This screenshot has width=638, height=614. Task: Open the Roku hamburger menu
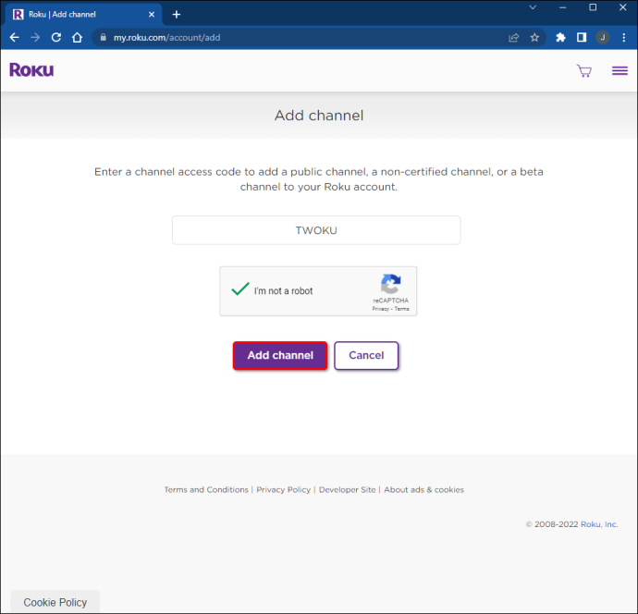click(620, 71)
